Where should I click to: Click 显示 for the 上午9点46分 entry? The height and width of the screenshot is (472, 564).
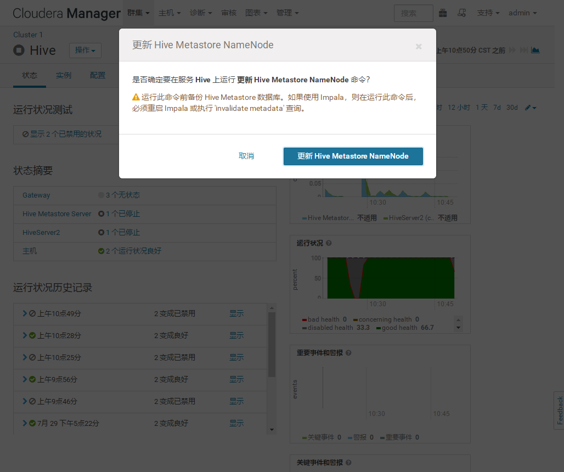click(236, 401)
